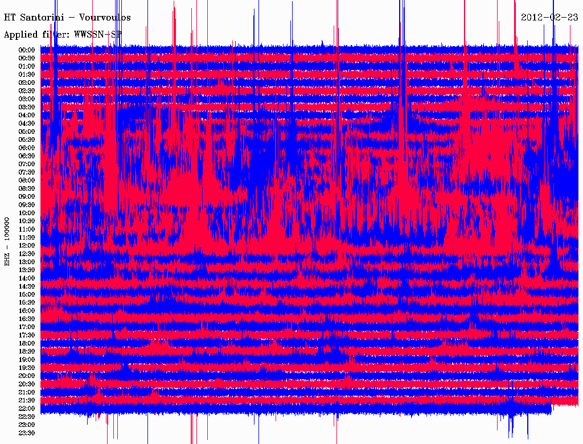583x444 pixels.
Task: Click the 01:30 time label
Action: pos(27,75)
